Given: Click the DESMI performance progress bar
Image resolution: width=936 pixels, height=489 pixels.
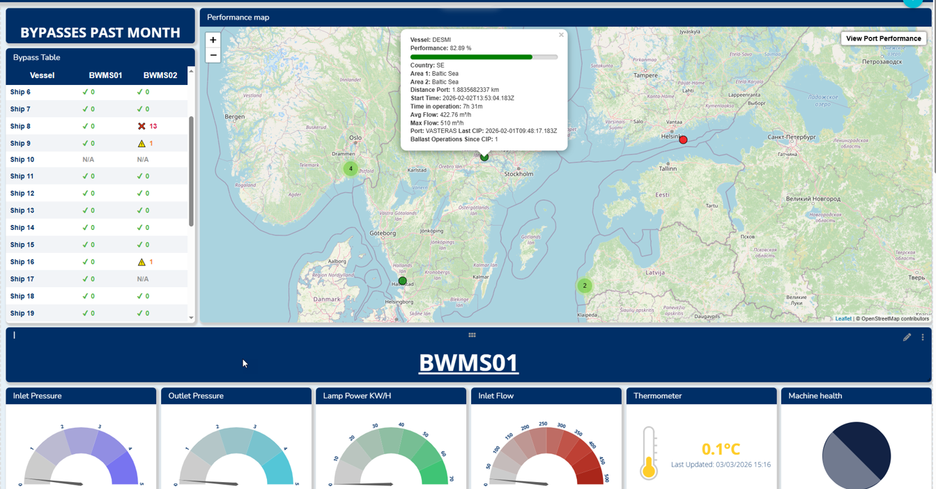Looking at the screenshot, I should tap(484, 57).
